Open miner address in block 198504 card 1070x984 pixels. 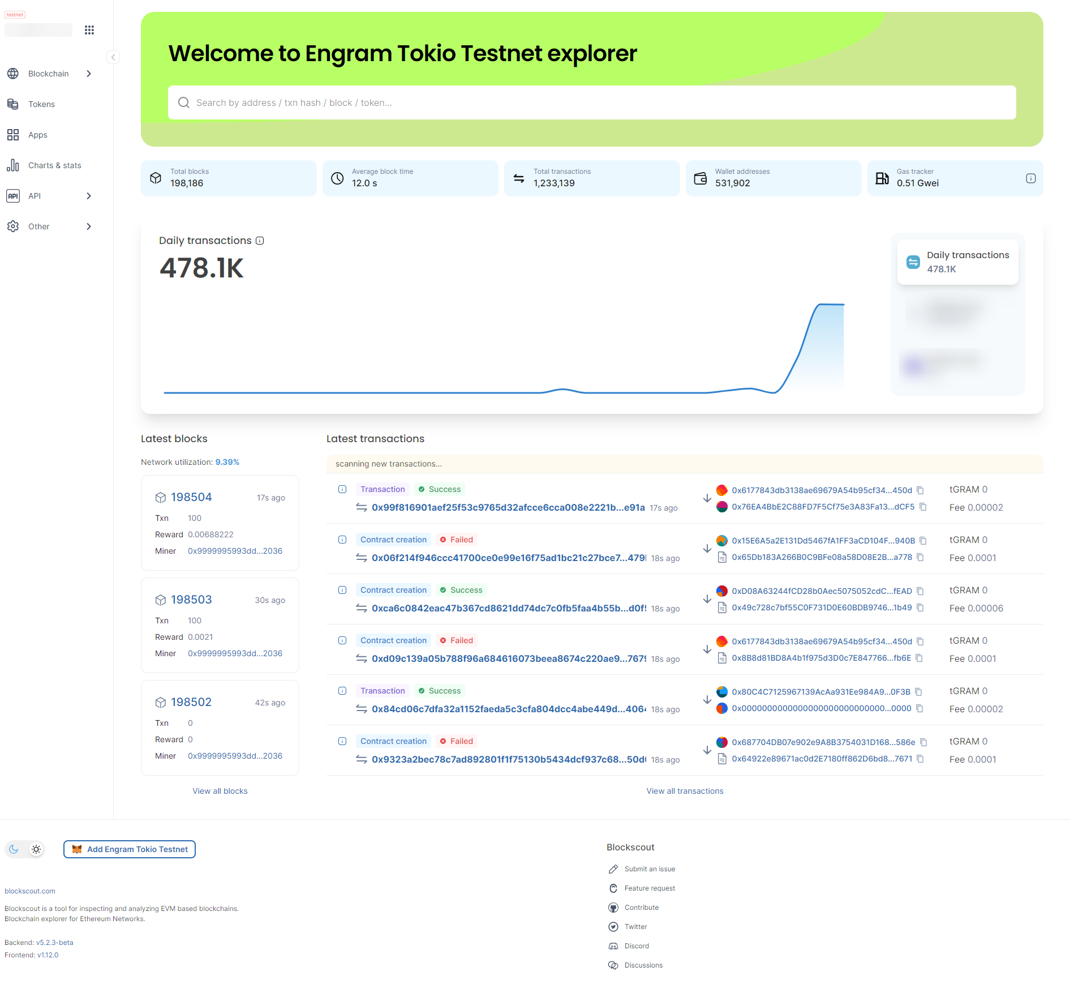(235, 551)
